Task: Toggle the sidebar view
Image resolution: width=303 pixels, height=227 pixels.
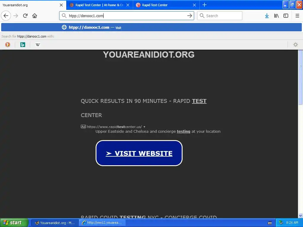Action: click(286, 16)
